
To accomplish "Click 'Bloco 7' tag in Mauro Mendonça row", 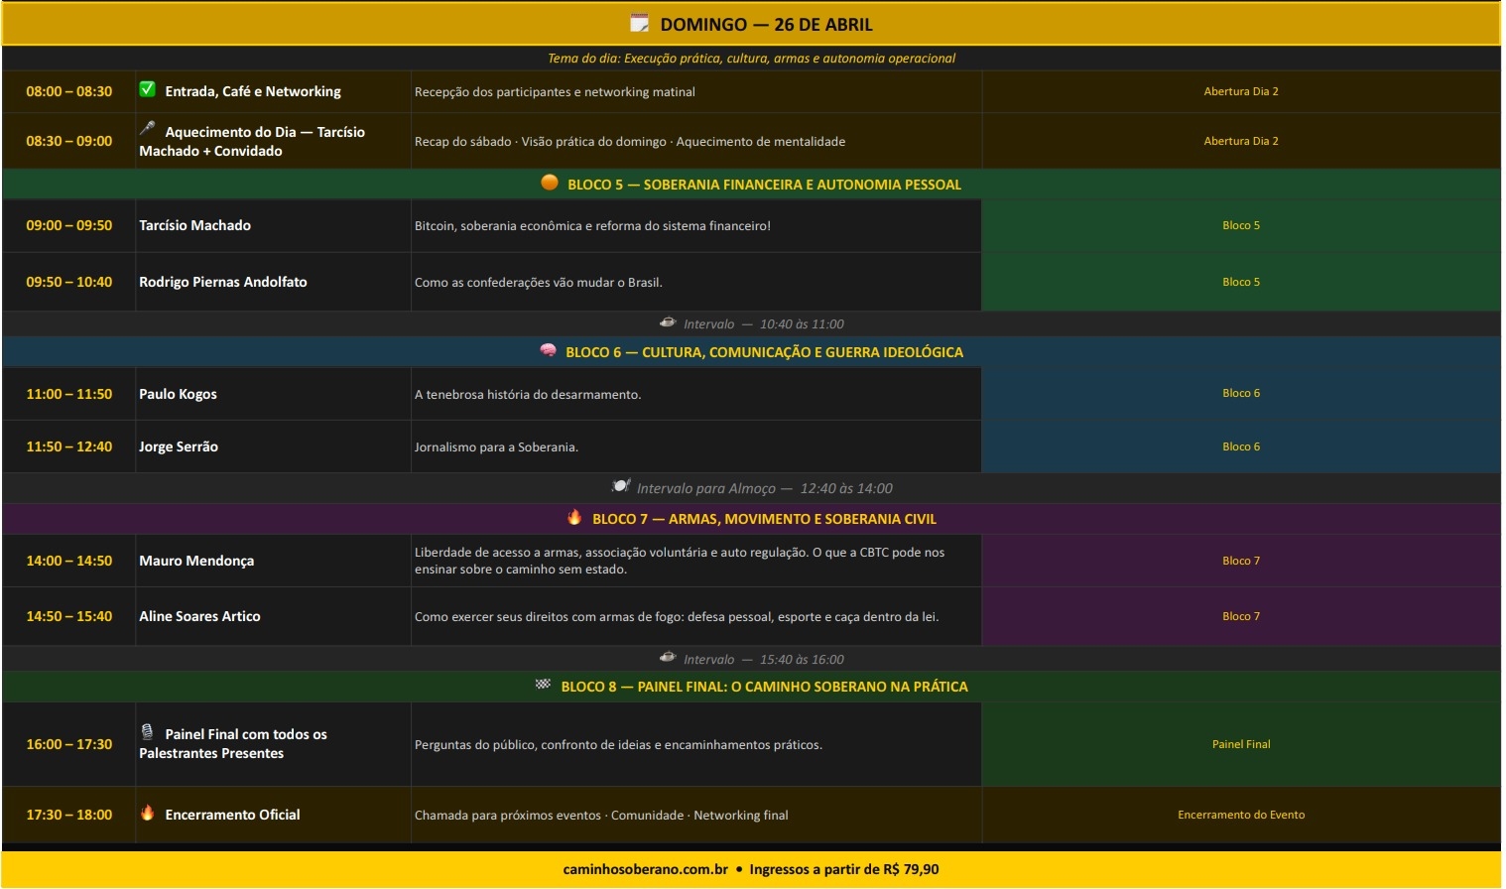I will click(1241, 561).
